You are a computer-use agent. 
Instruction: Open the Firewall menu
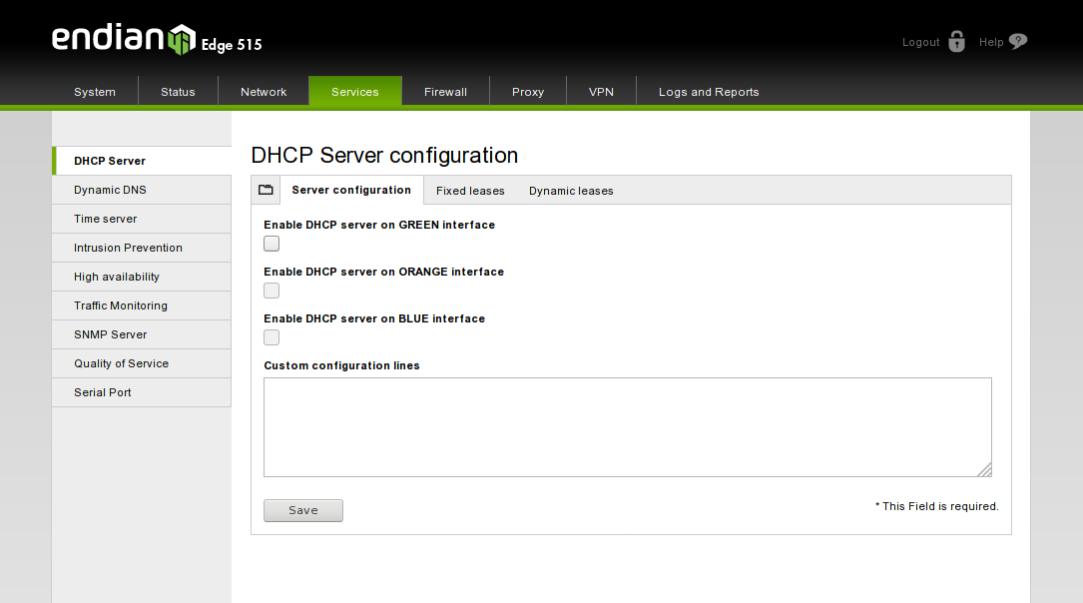point(445,92)
